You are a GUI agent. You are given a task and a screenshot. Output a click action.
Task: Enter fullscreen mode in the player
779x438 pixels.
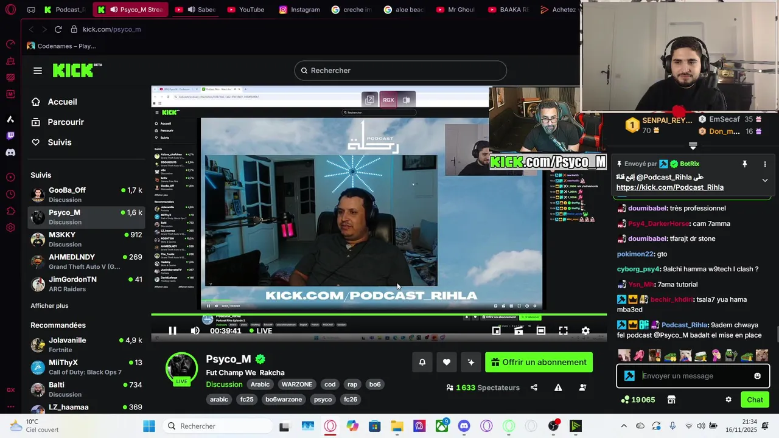click(563, 331)
